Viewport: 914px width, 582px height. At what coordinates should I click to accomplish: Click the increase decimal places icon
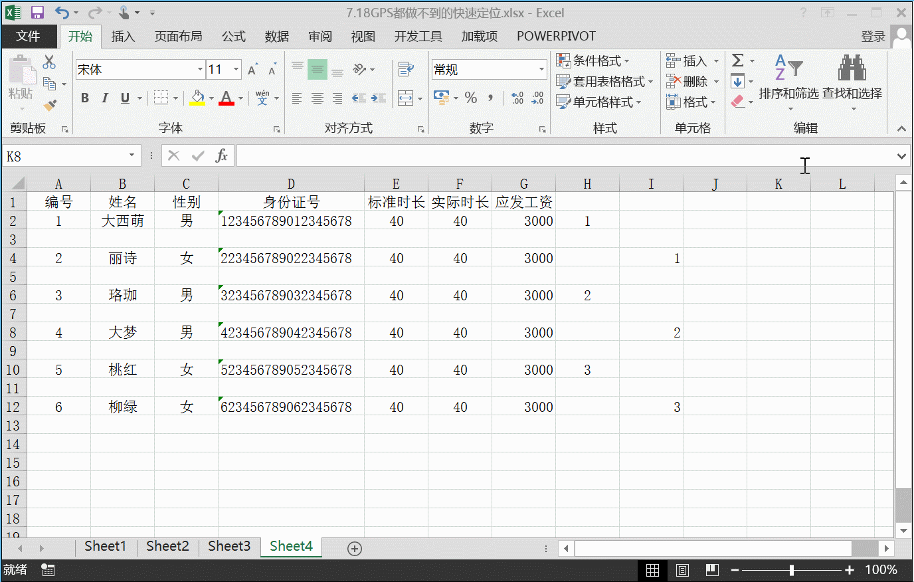[x=517, y=98]
